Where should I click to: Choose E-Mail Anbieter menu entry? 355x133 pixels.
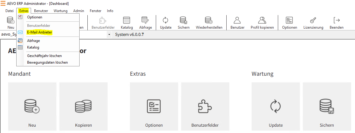(x=48, y=32)
